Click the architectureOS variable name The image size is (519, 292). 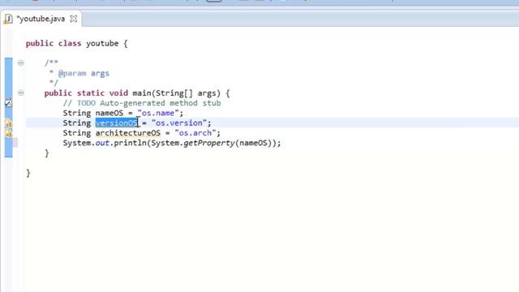pos(128,133)
